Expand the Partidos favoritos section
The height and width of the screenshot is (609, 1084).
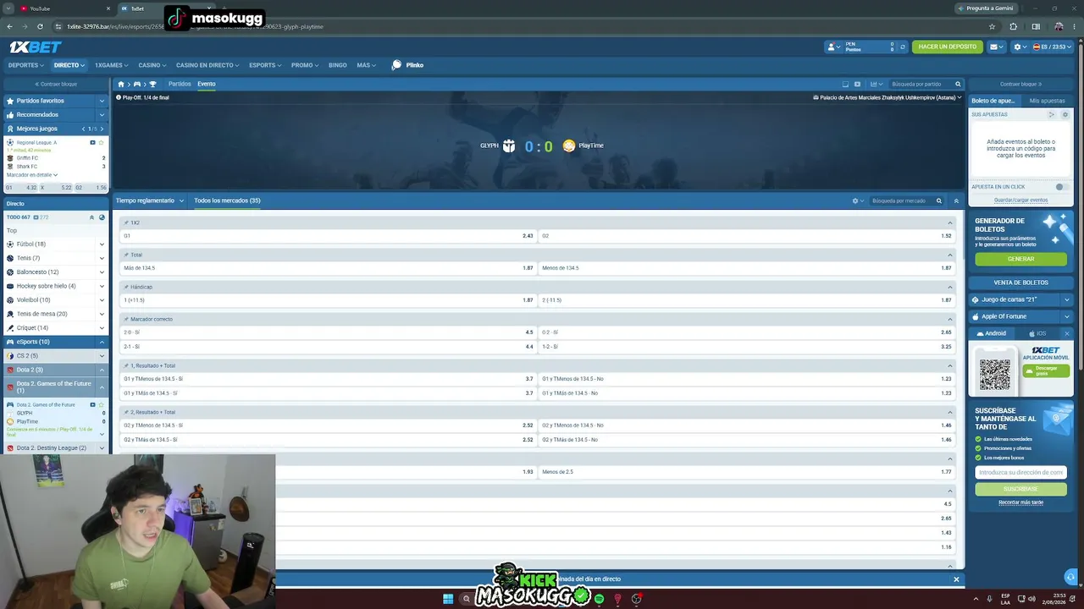[x=102, y=101]
